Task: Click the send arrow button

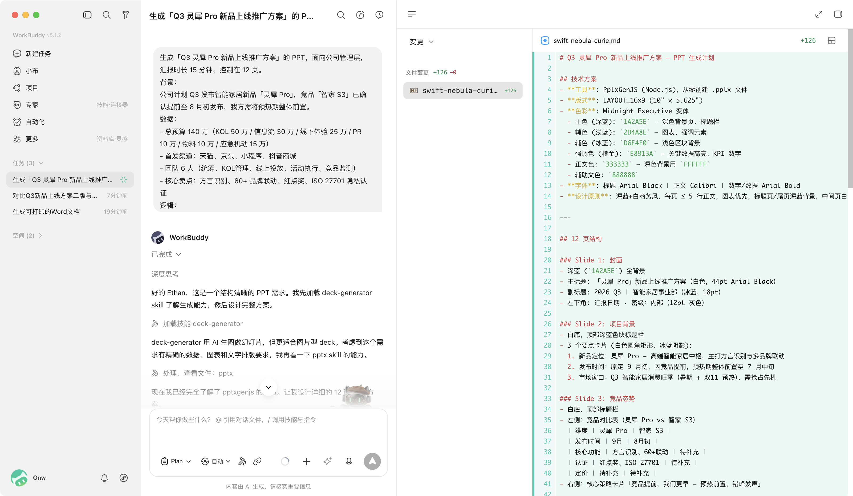Action: click(372, 461)
